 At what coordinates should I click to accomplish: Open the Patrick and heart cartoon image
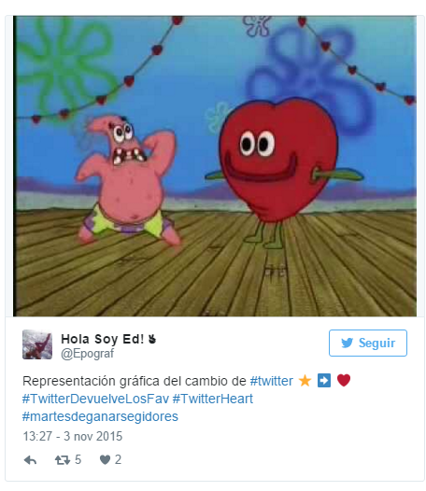(x=215, y=166)
